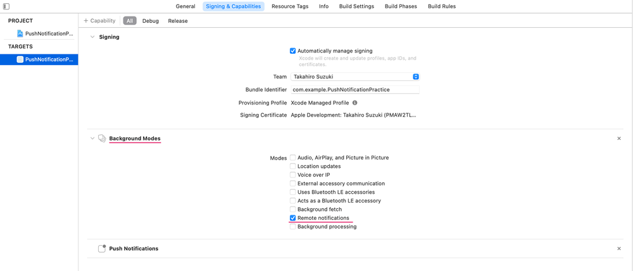
Task: Remove the Push Notifications capability
Action: [x=618, y=249]
